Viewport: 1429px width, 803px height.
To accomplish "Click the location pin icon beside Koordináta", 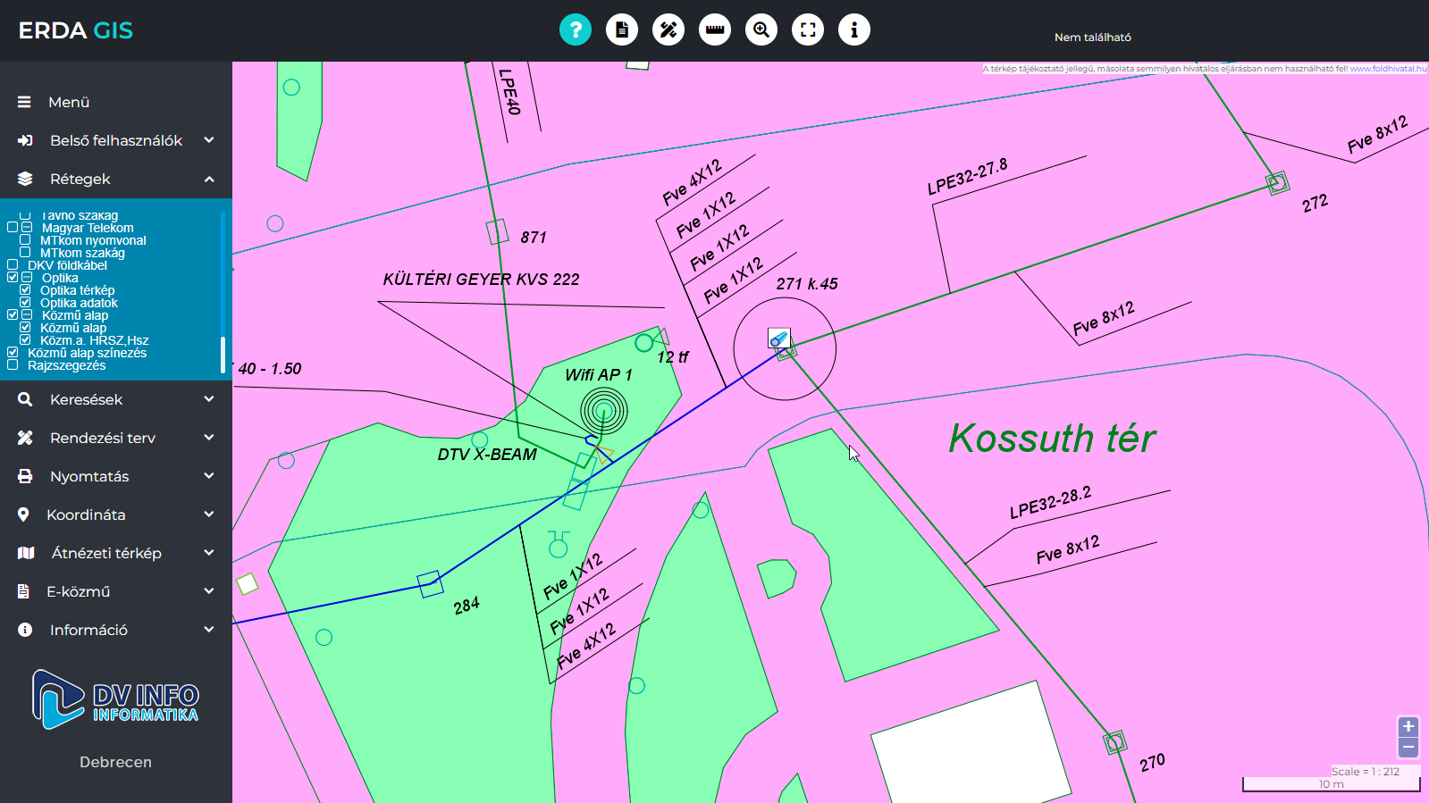I will tap(23, 514).
